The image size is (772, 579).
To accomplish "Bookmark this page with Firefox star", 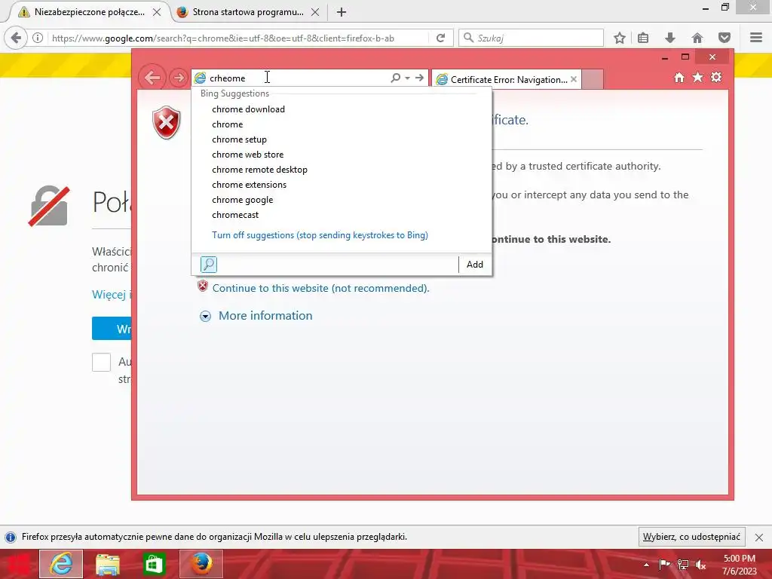I will click(620, 38).
